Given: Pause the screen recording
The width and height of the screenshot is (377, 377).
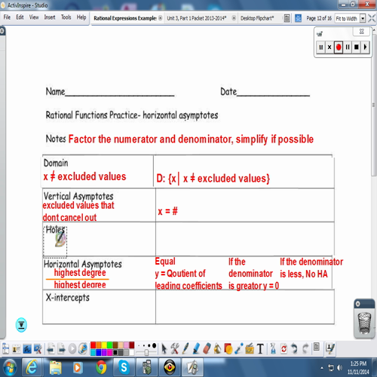Looking at the screenshot, I should point(348,47).
